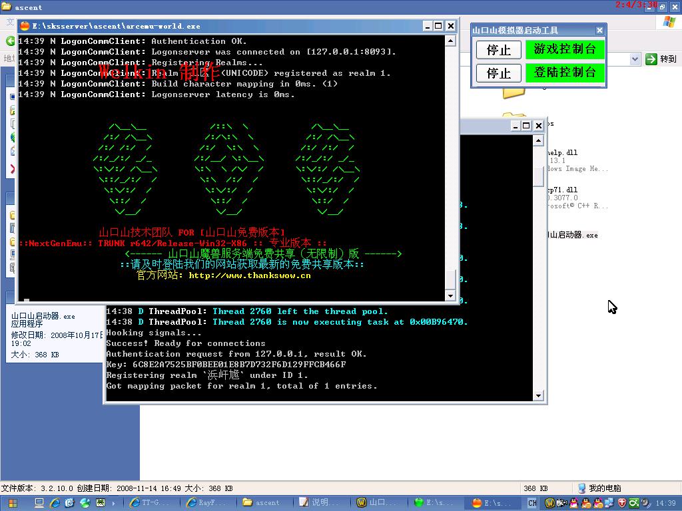682x511 pixels.
Task: Stop the login console (登陆控制台) server
Action: coord(498,73)
